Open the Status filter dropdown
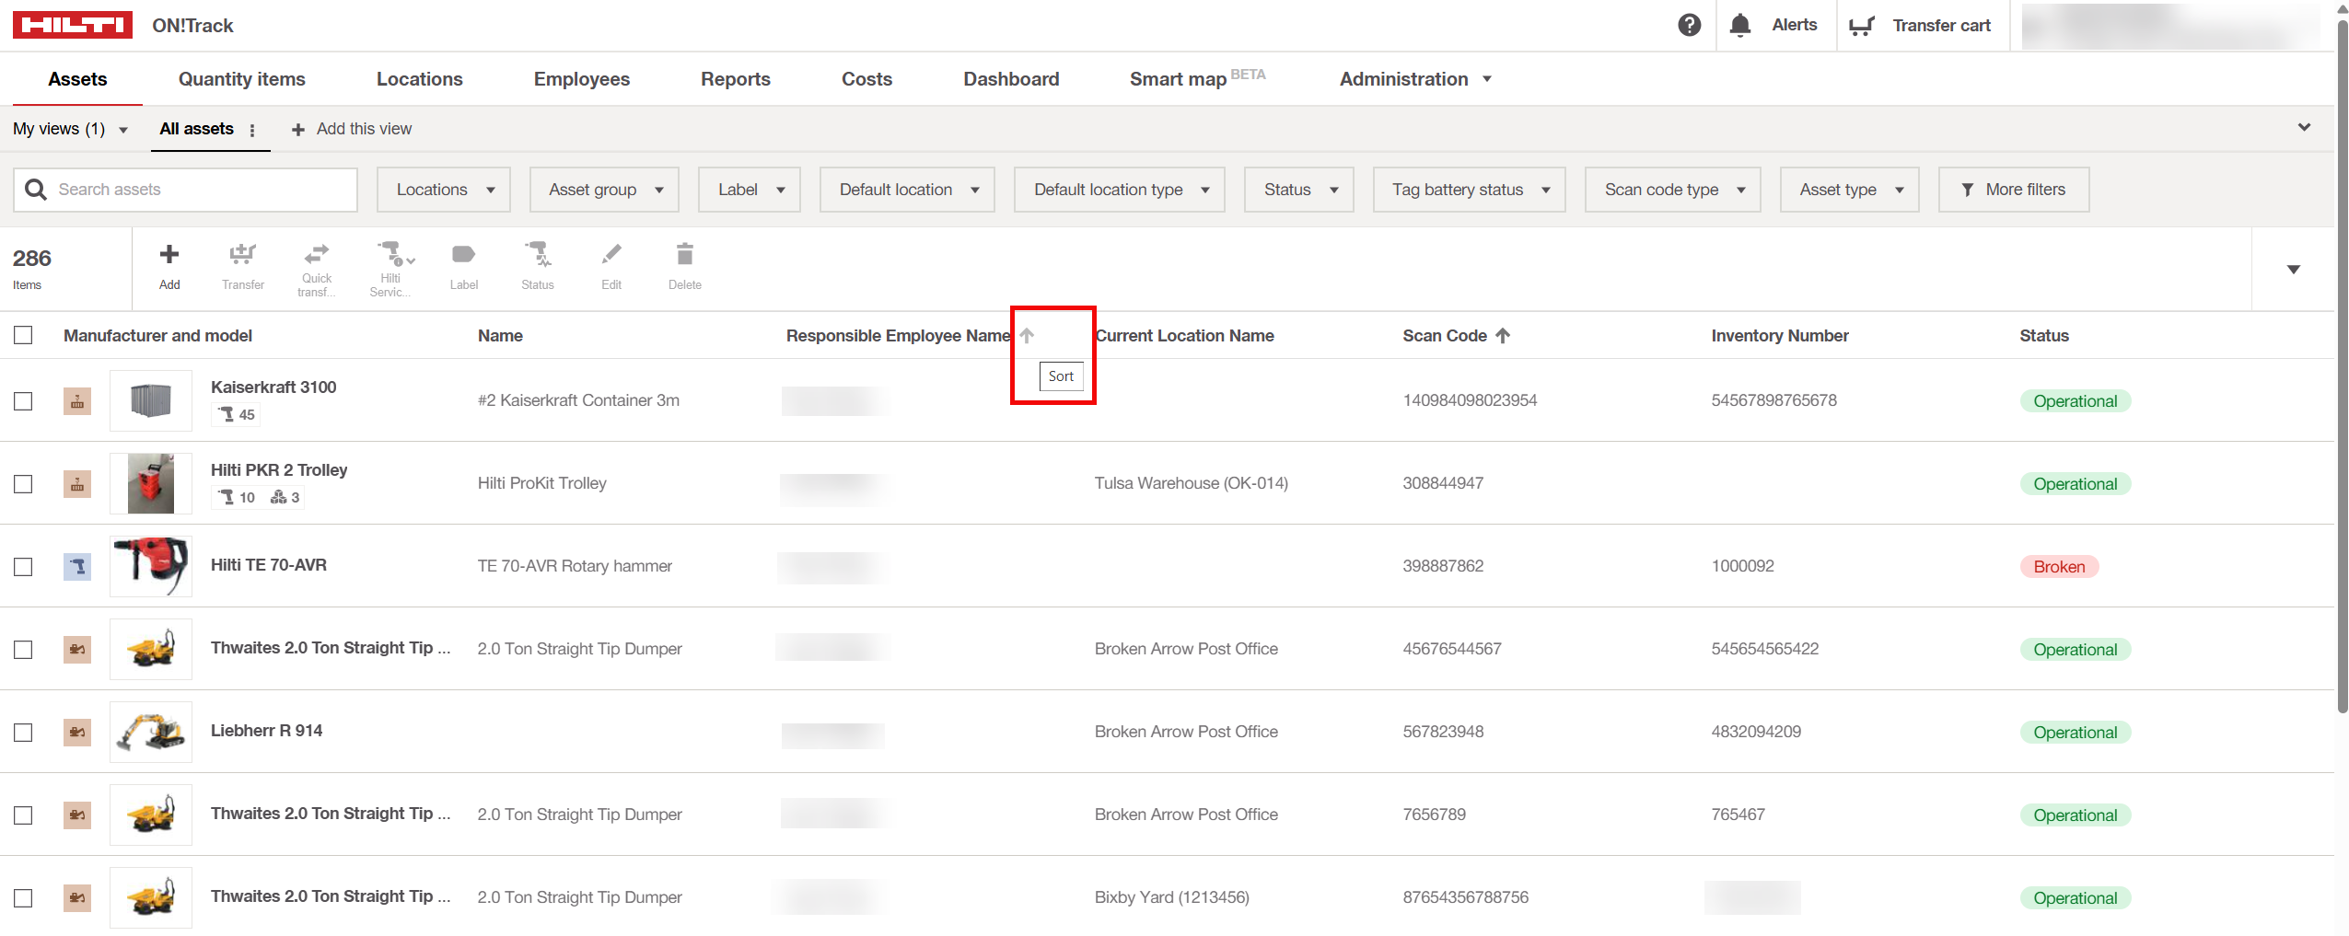 1299,190
